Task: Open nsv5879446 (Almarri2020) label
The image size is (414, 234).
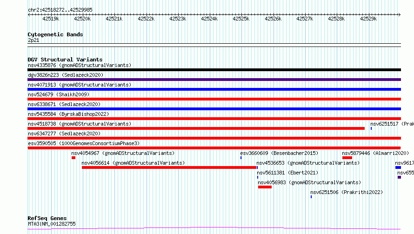Action: 375,153
